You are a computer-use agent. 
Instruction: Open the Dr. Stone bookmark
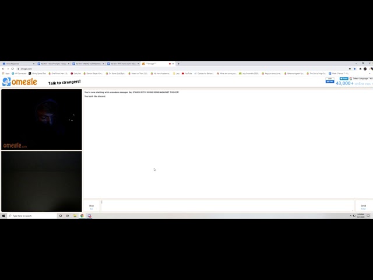pyautogui.click(x=115, y=73)
